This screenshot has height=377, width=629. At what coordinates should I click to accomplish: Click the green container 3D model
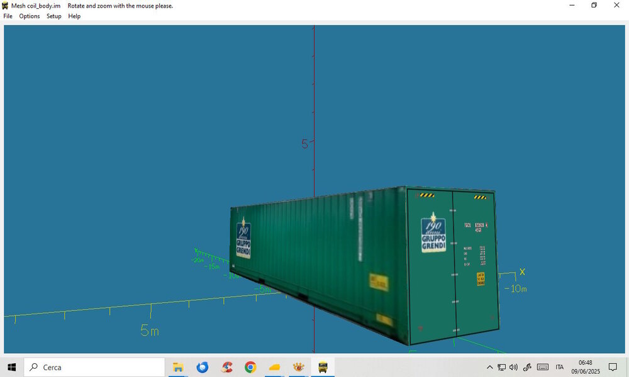pos(364,265)
